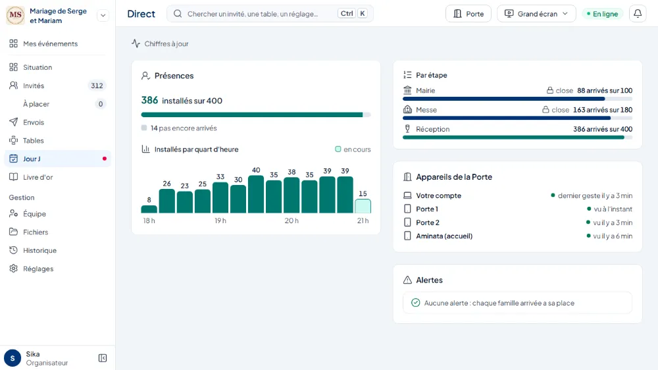Open Livre d'or
658x370 pixels.
[57, 177]
